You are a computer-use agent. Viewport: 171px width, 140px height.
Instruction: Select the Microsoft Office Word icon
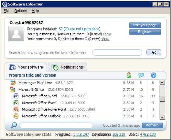click(16, 96)
